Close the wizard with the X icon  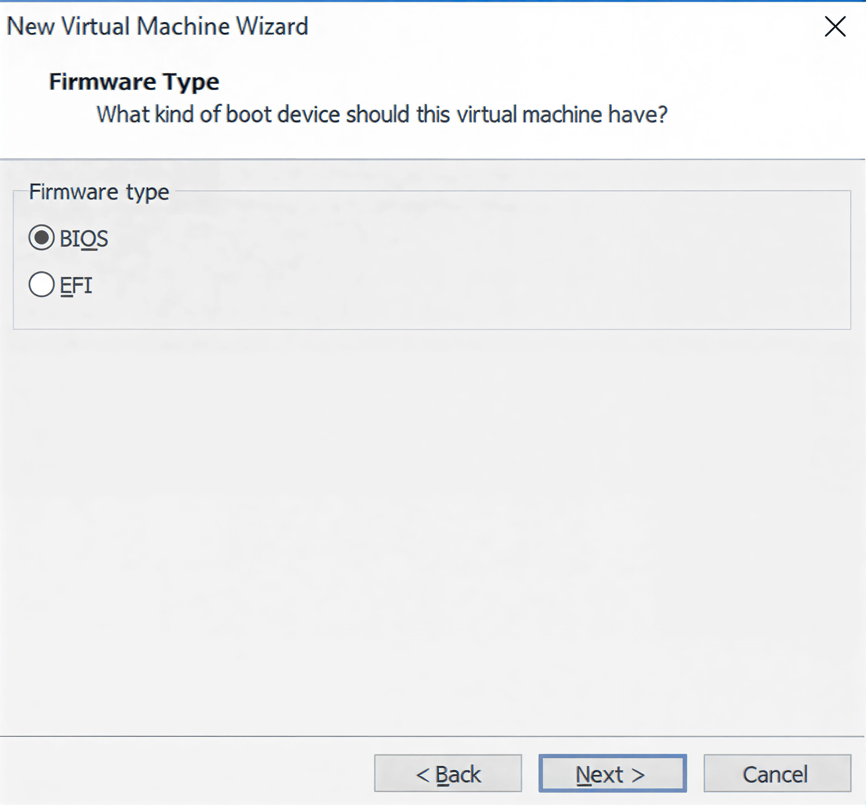[835, 26]
